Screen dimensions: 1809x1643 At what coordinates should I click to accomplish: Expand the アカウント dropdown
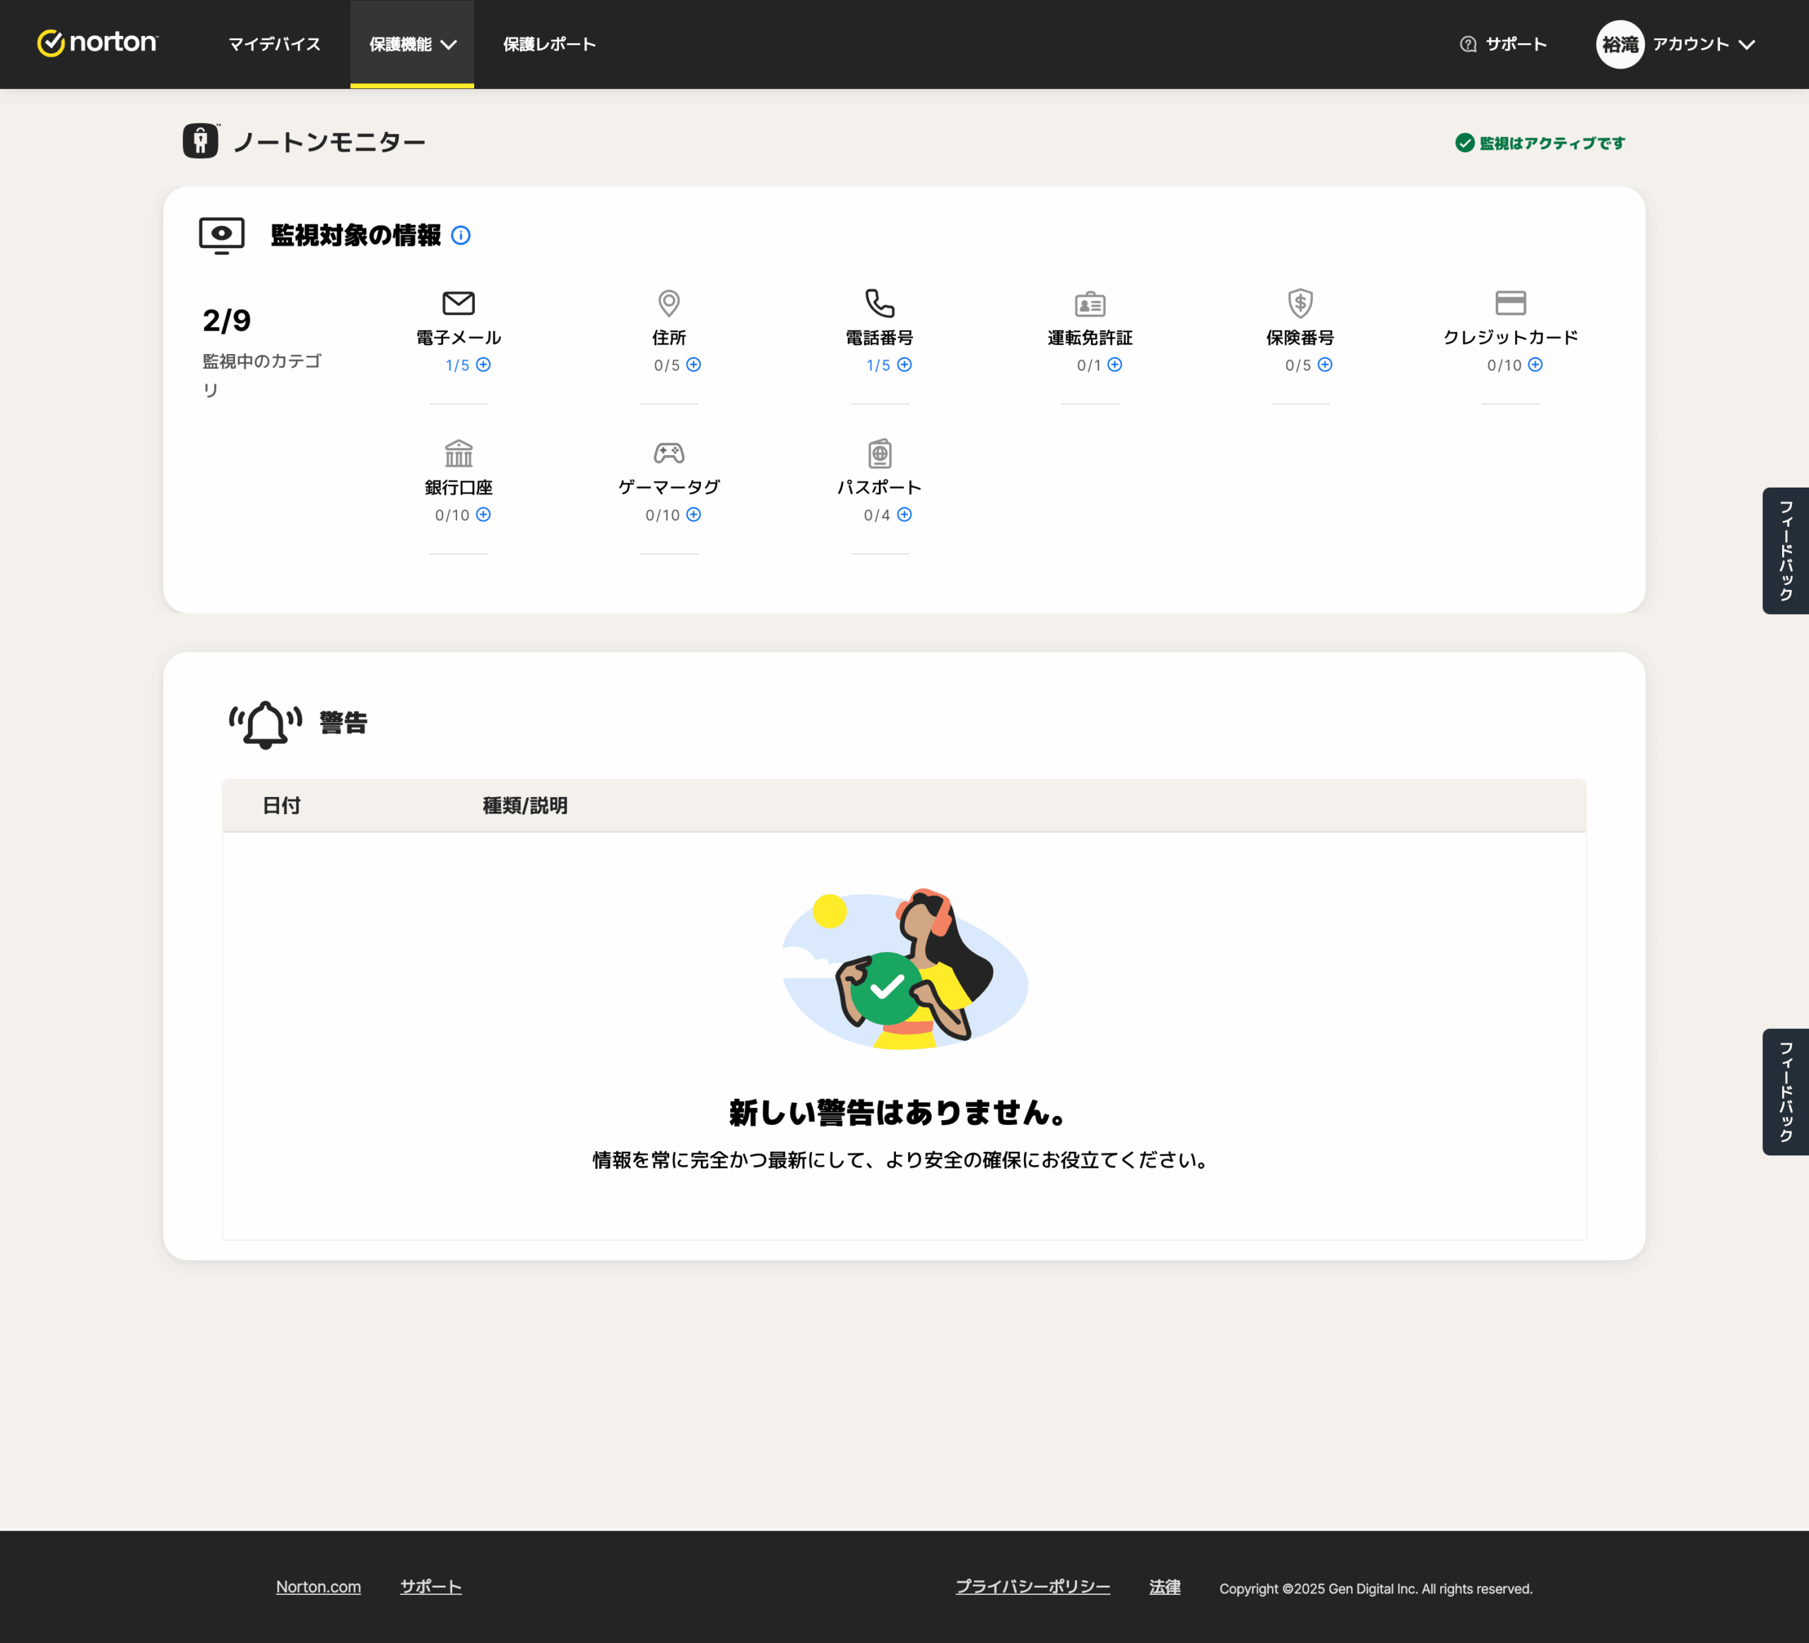(x=1703, y=44)
